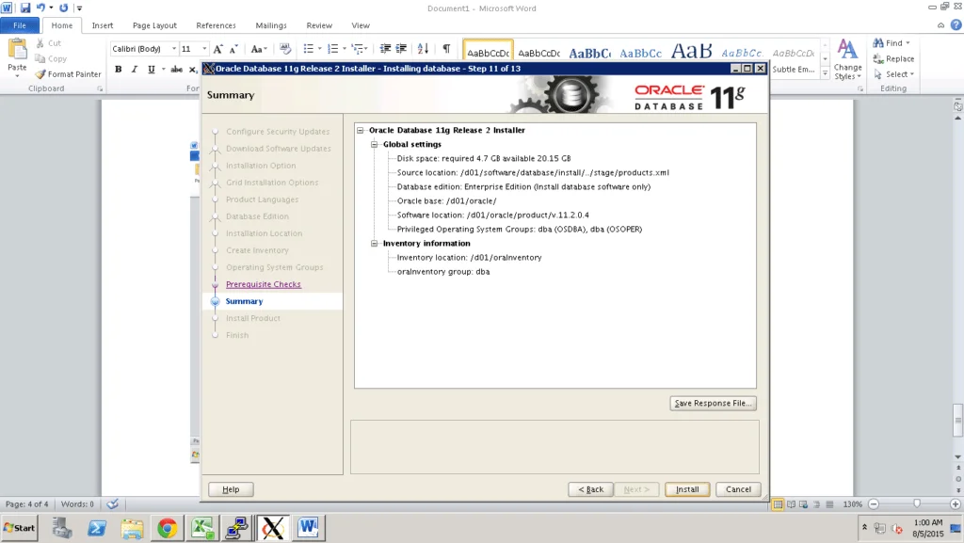Toggle Show paragraph marks
Image resolution: width=964 pixels, height=543 pixels.
(446, 49)
